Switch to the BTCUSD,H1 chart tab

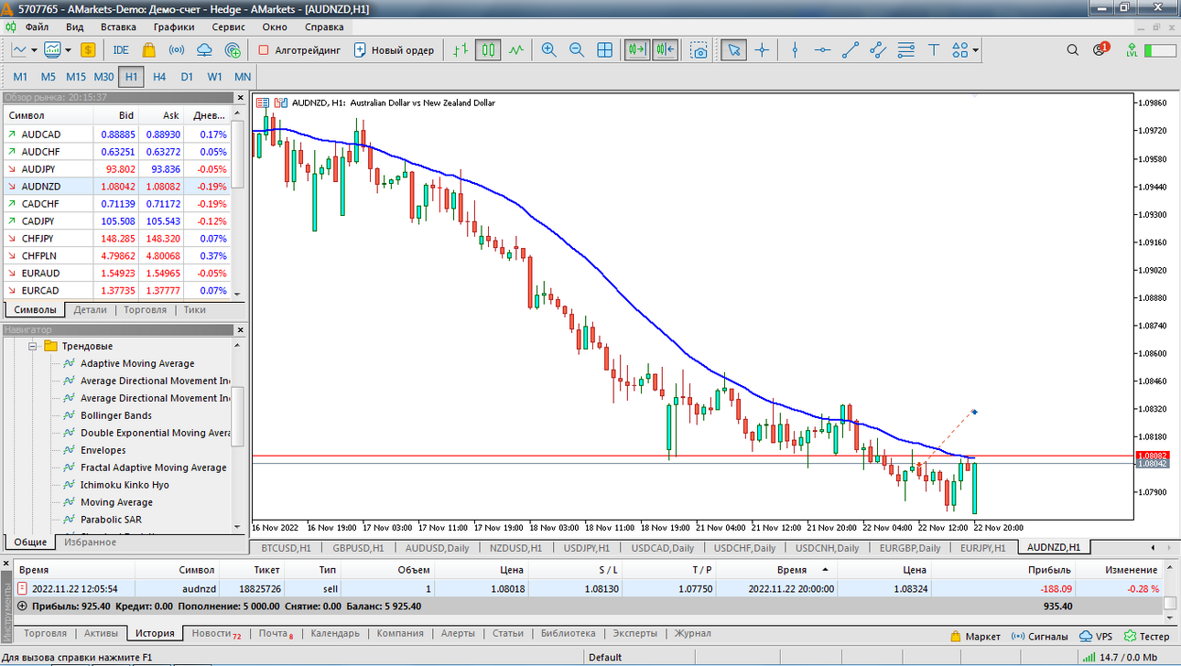286,547
